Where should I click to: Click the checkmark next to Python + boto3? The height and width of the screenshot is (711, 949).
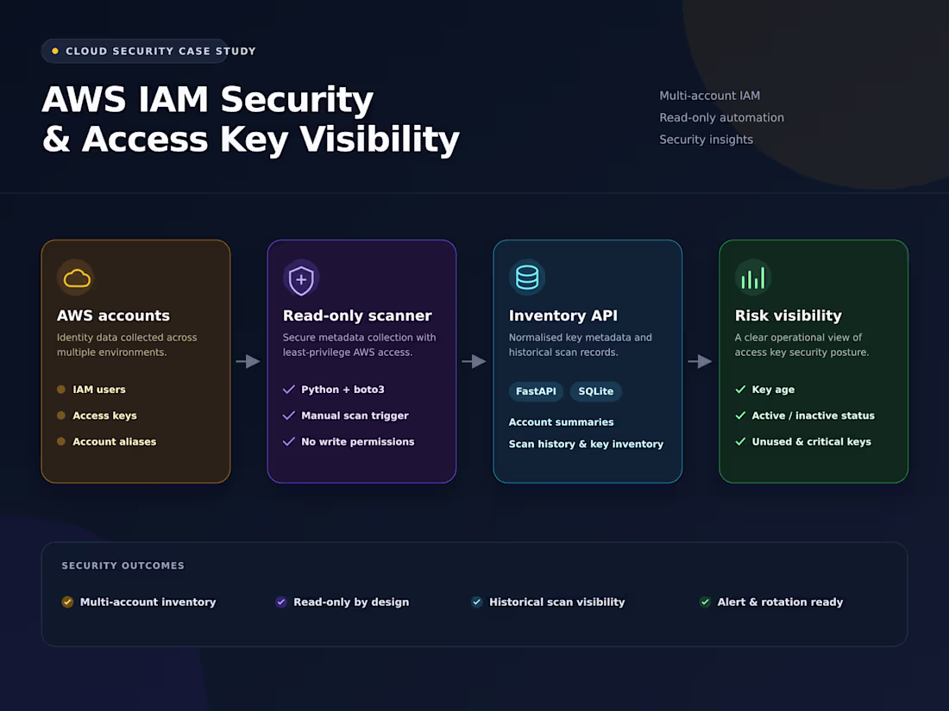click(x=289, y=390)
